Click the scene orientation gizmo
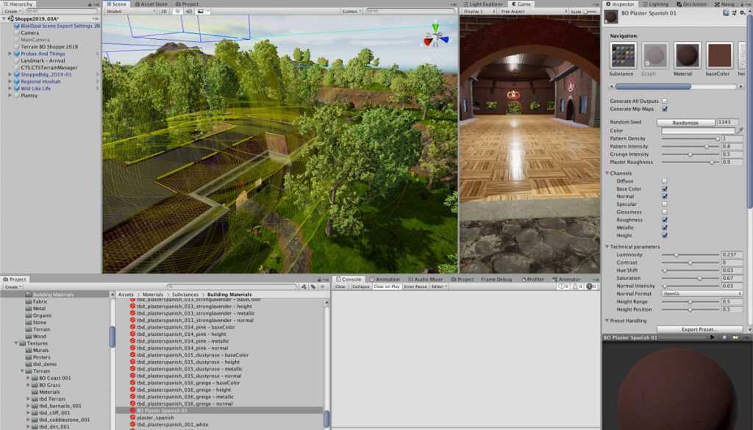 [435, 37]
